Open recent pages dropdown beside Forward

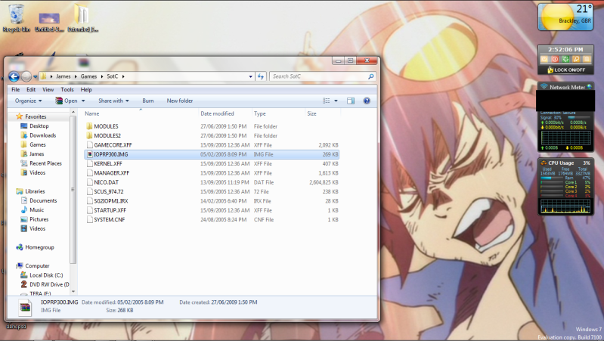(35, 76)
